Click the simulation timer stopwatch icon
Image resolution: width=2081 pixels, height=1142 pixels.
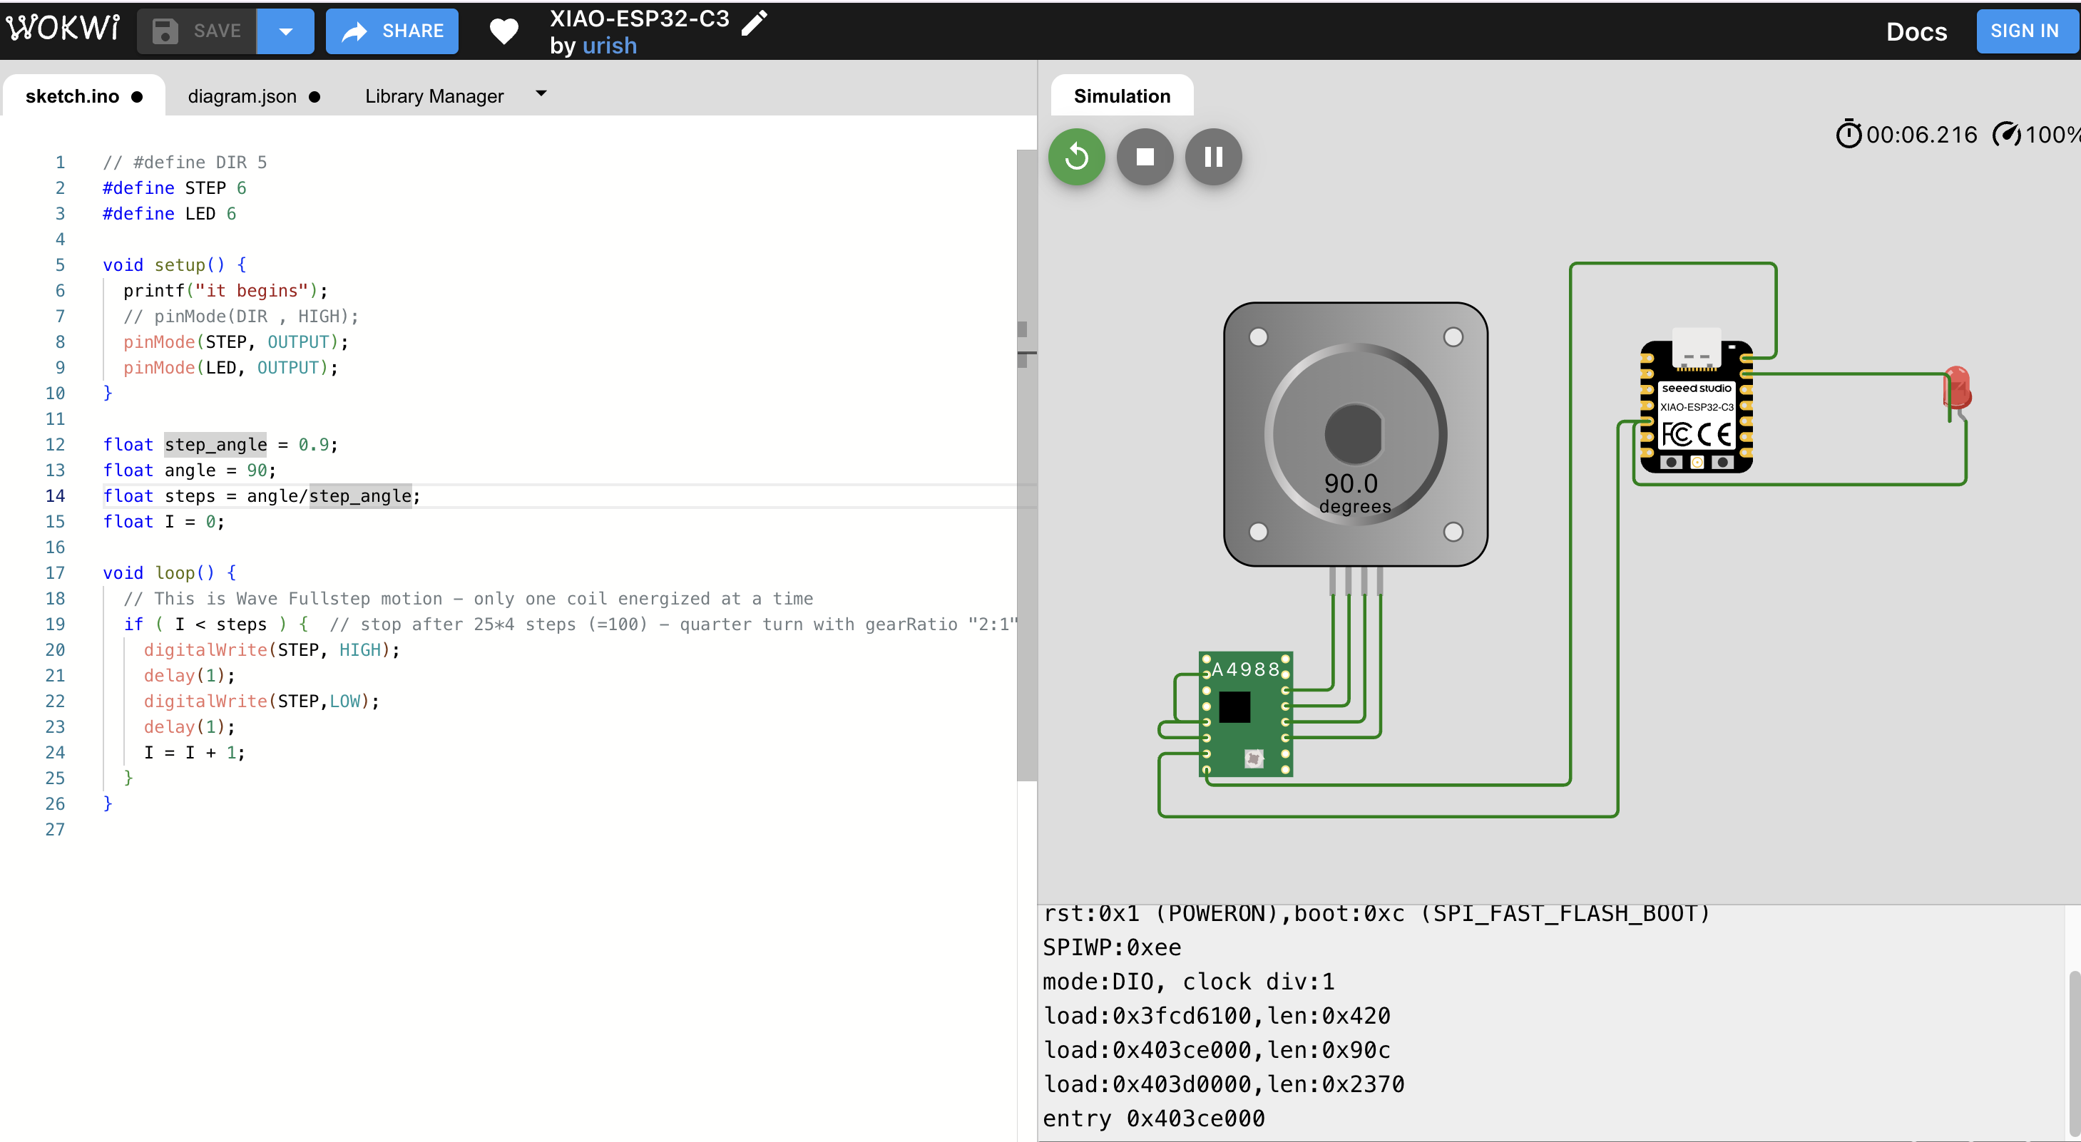click(x=1849, y=134)
